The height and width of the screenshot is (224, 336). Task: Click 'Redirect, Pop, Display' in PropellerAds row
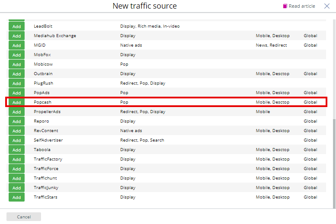[143, 112]
